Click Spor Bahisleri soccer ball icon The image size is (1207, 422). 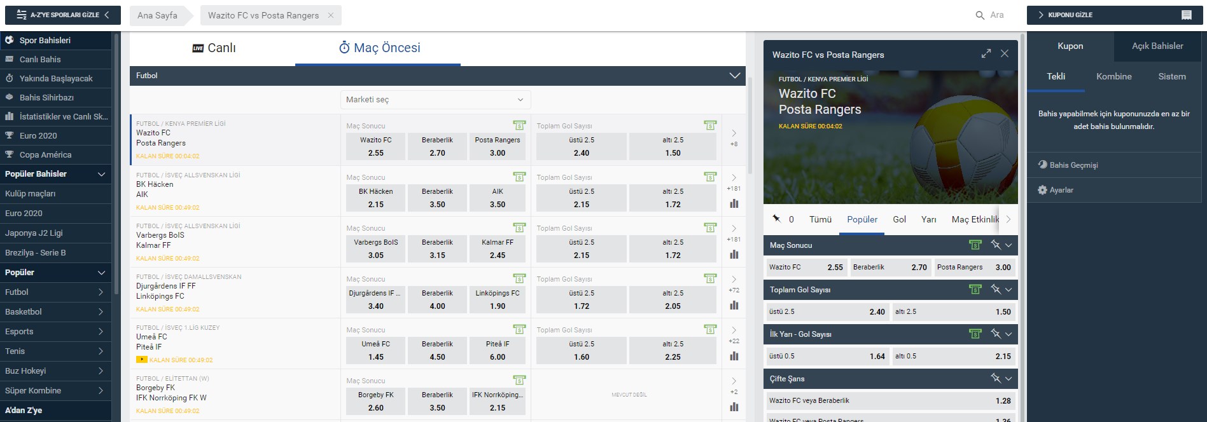pyautogui.click(x=10, y=40)
